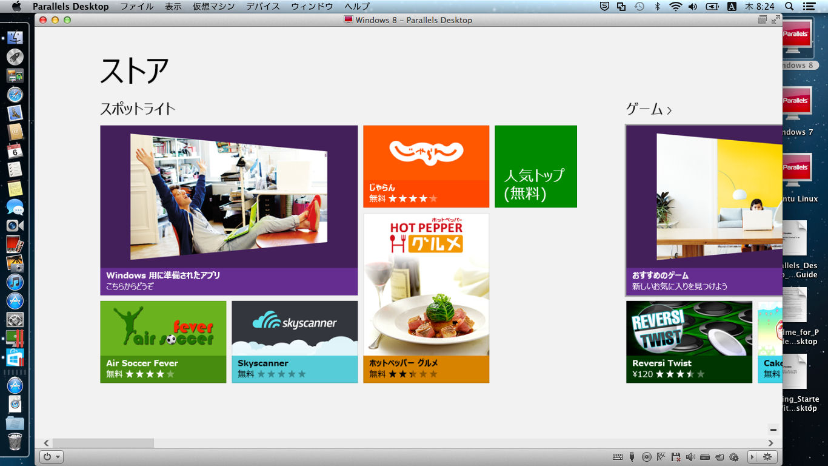The height and width of the screenshot is (466, 828).
Task: Open the ヘルプ menu
Action: 356,6
